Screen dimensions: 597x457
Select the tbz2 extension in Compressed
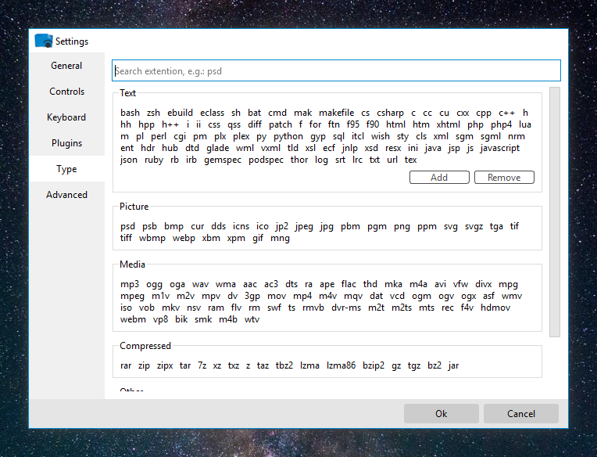point(284,366)
